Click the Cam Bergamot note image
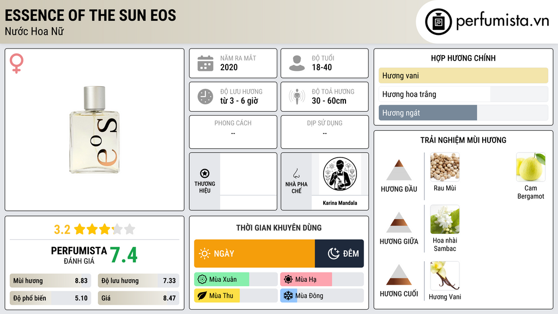 coord(531,167)
